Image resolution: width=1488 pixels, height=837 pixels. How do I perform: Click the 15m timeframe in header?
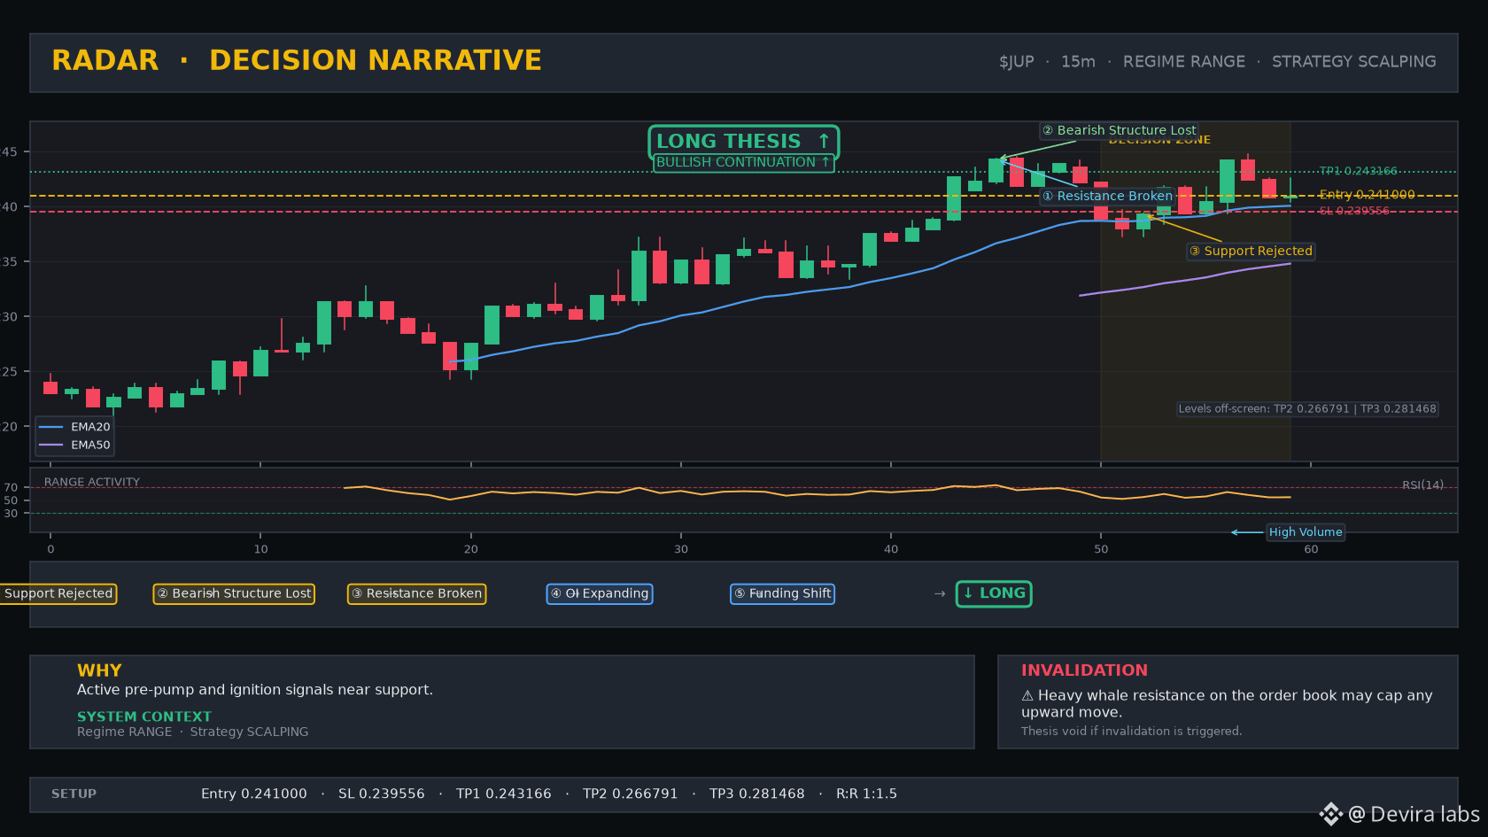[x=1078, y=61]
